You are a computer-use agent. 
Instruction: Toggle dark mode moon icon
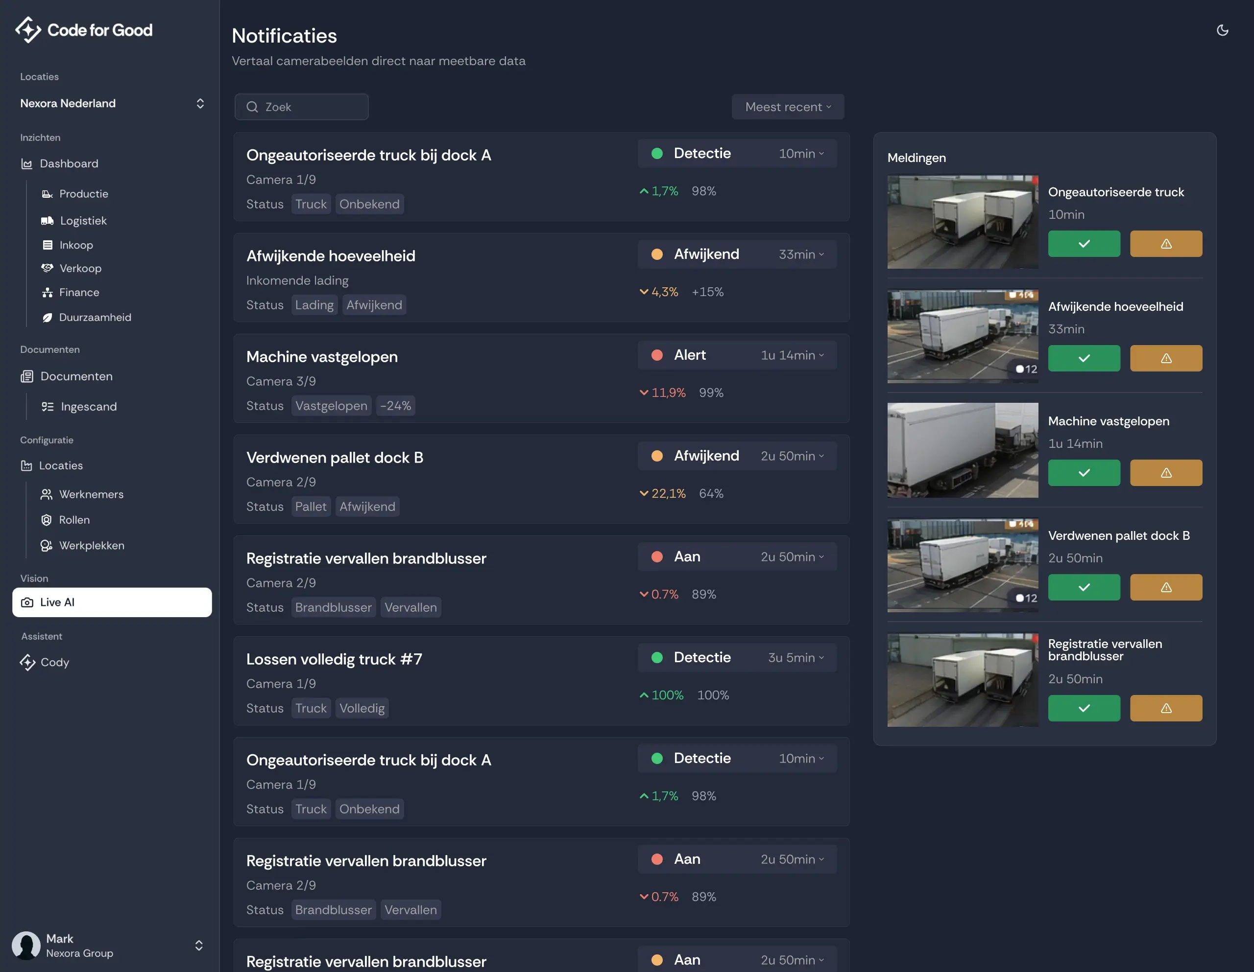pyautogui.click(x=1222, y=30)
